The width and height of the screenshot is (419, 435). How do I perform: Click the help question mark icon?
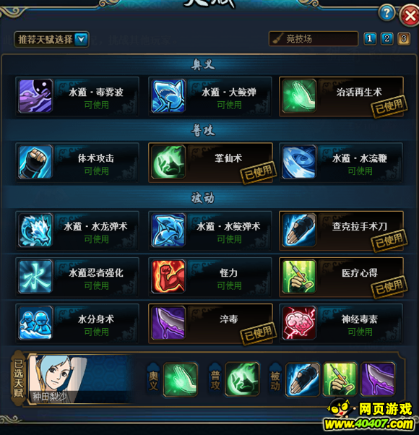386,13
